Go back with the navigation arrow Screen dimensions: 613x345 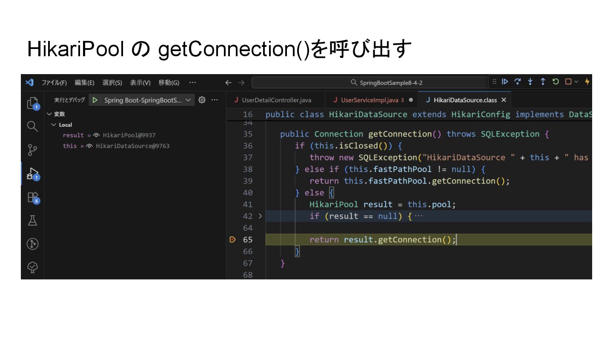[x=229, y=83]
